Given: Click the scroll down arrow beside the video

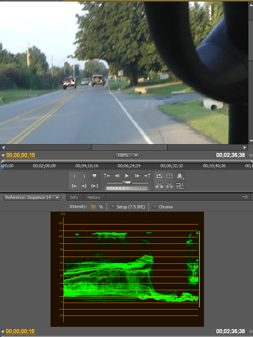Looking at the screenshot, I should [251, 141].
